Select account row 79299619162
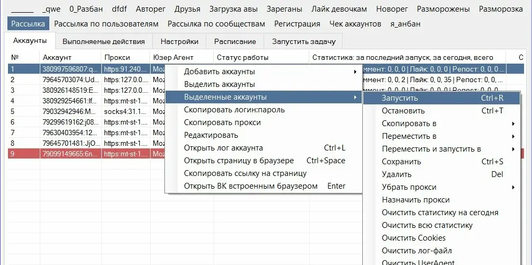 click(71, 122)
